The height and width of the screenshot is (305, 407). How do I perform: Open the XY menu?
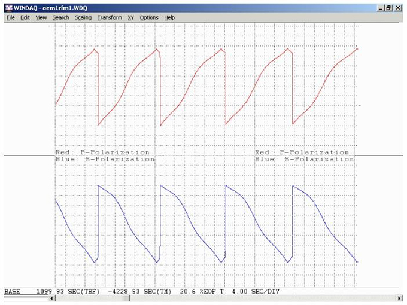[x=131, y=17]
